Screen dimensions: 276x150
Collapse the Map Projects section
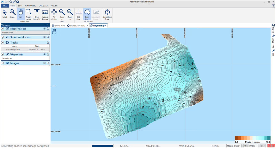click(x=3, y=29)
